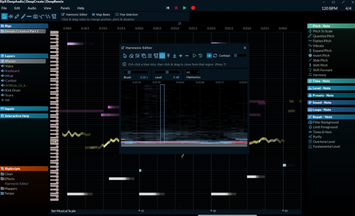The height and width of the screenshot is (216, 355).
Task: Activate the clone camera tool in Harmonic Editor
Action: (162, 56)
